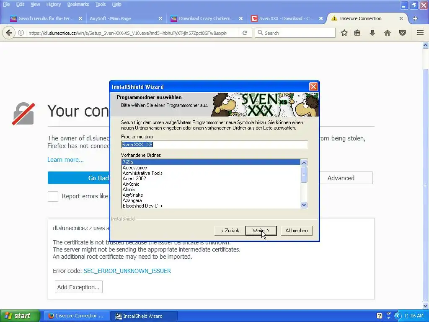Click the Pocket icon in toolbar
This screenshot has width=429, height=322.
(403, 33)
